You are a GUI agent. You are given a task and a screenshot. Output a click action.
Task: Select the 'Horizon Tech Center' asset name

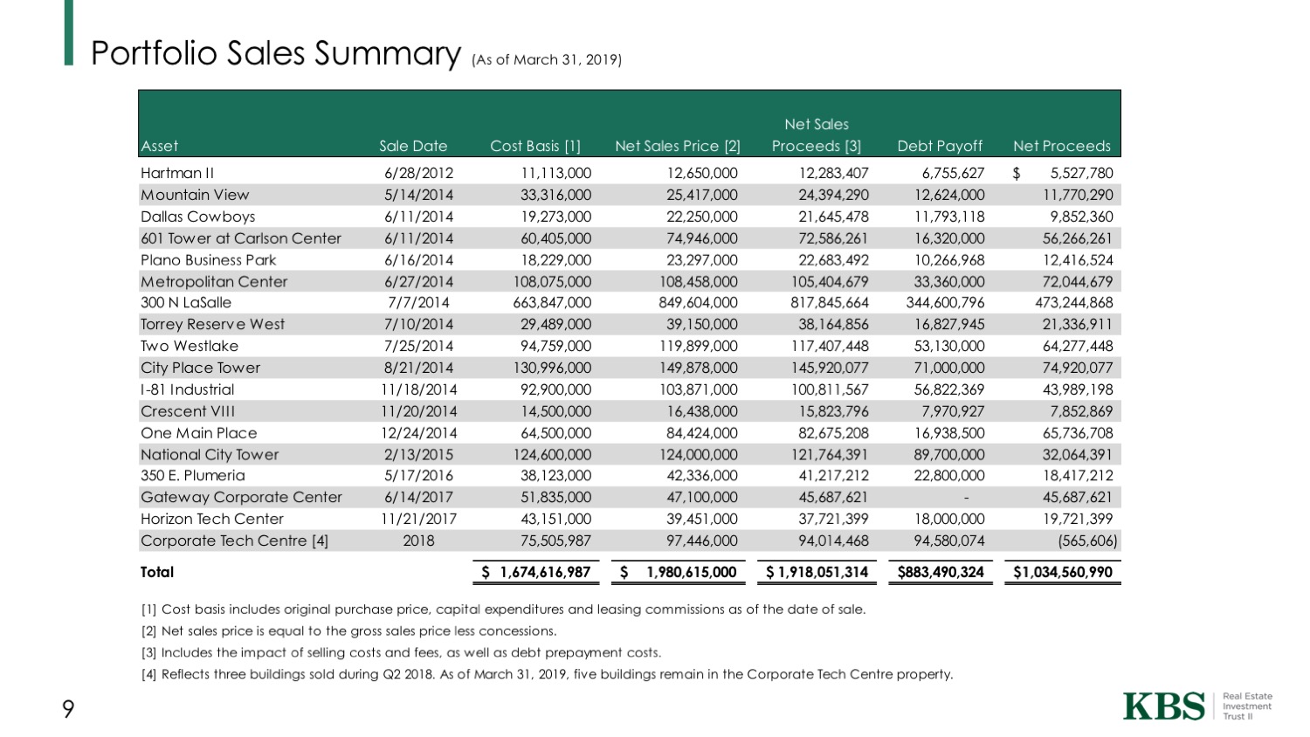tap(212, 519)
